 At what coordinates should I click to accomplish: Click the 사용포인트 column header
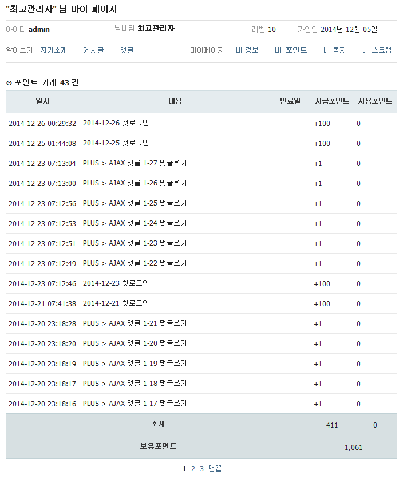coord(375,101)
